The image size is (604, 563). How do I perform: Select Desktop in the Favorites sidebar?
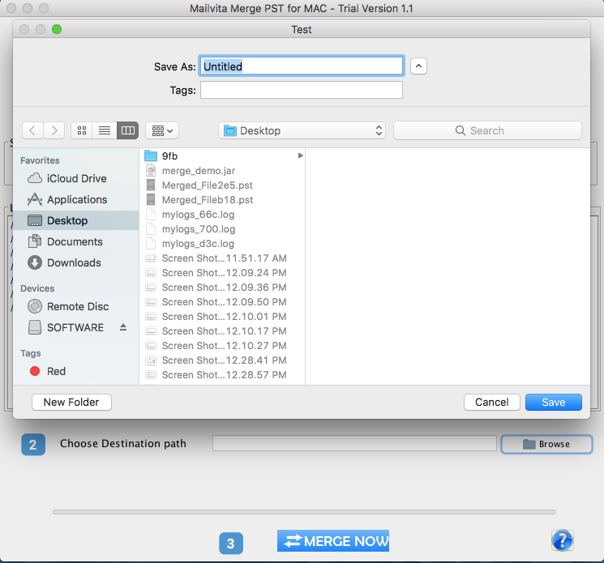pos(76,220)
